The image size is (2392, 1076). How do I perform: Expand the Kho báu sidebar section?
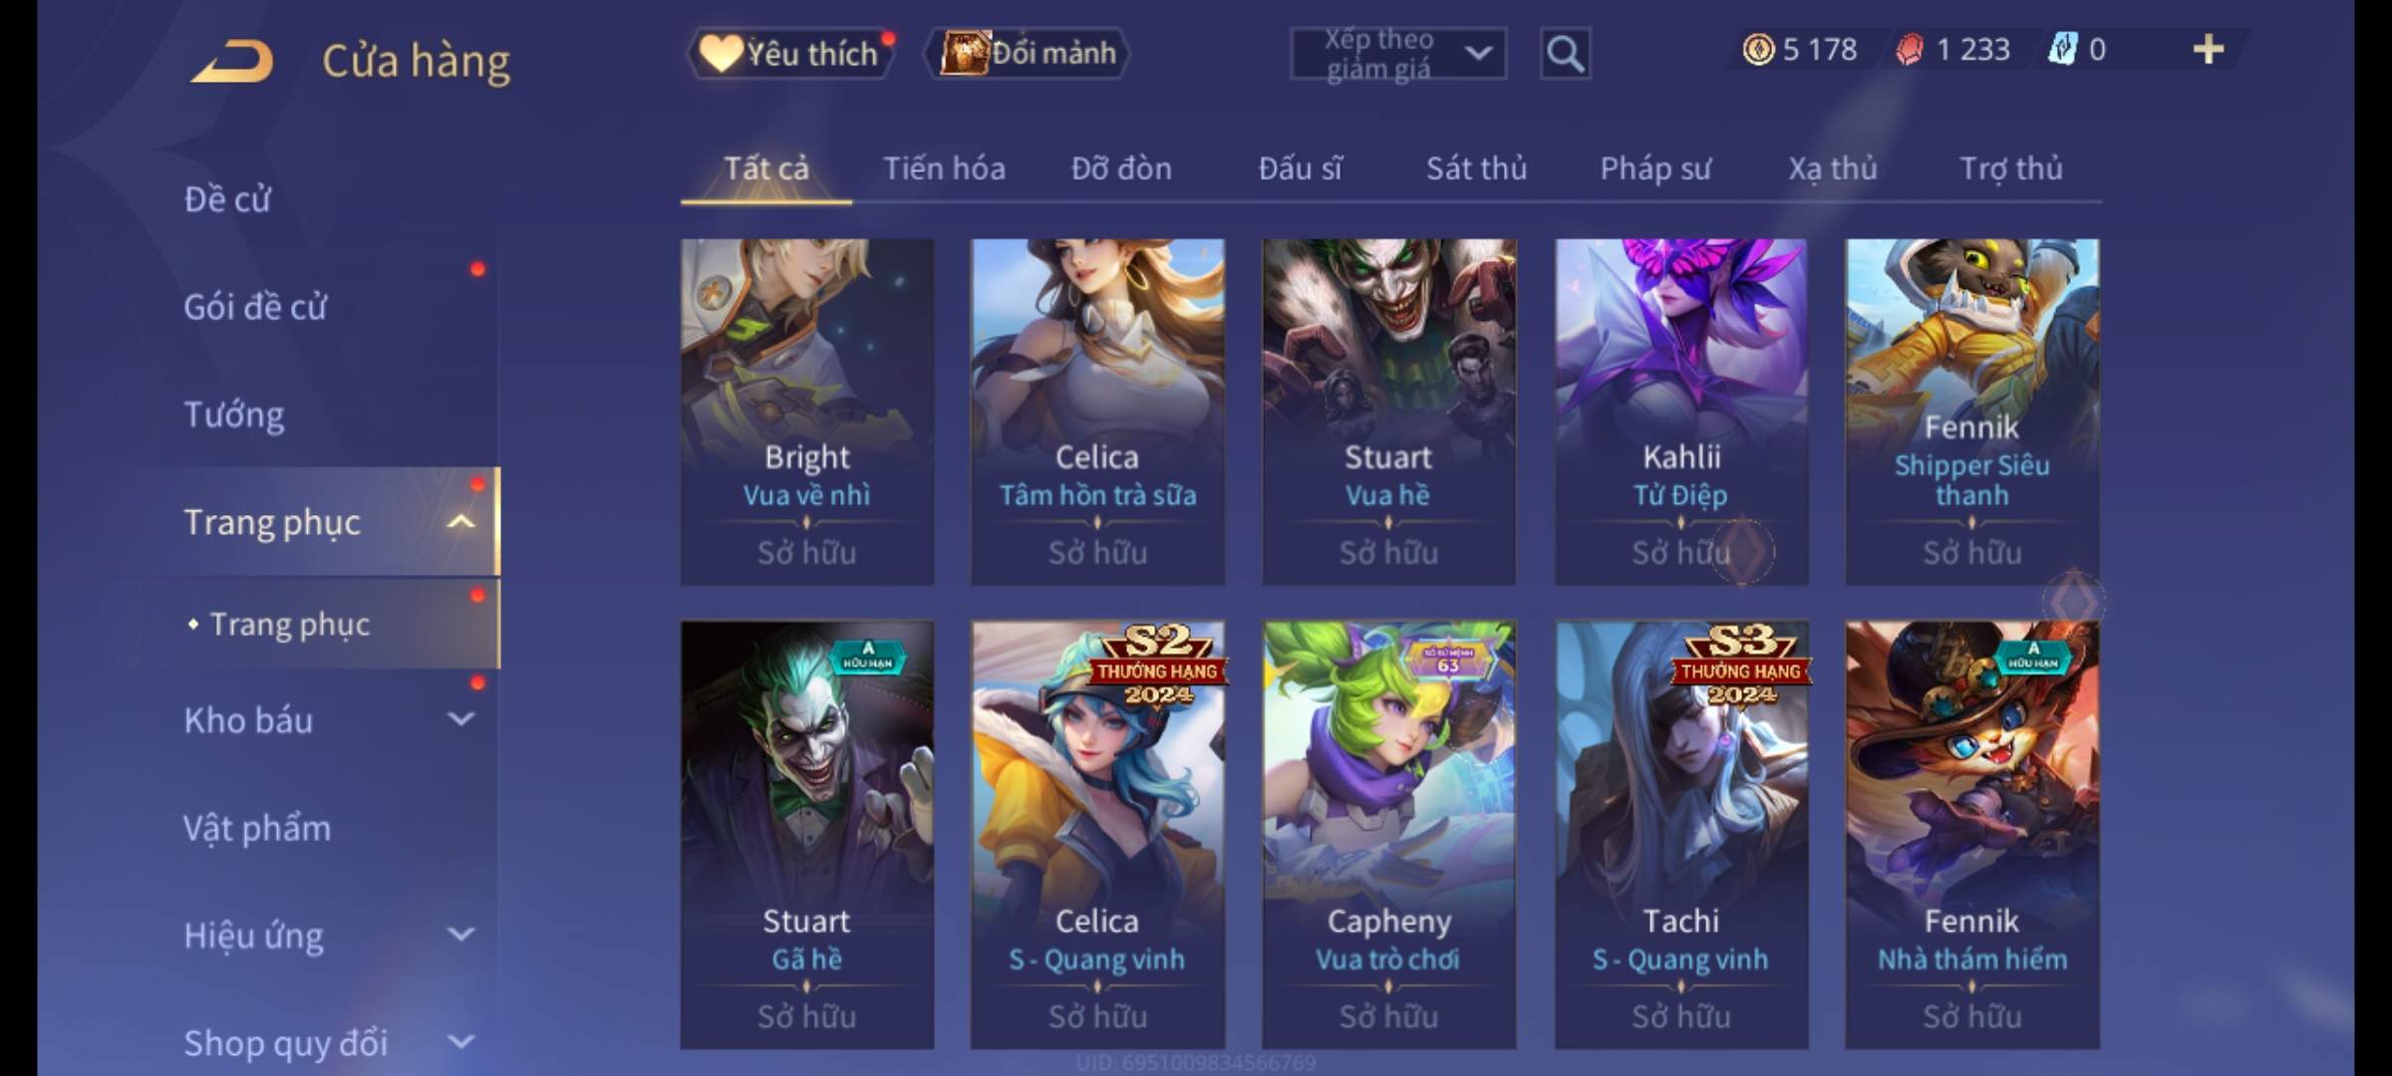[460, 719]
